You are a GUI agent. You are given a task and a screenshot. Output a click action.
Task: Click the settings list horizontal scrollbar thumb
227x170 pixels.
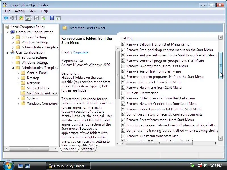159,143
